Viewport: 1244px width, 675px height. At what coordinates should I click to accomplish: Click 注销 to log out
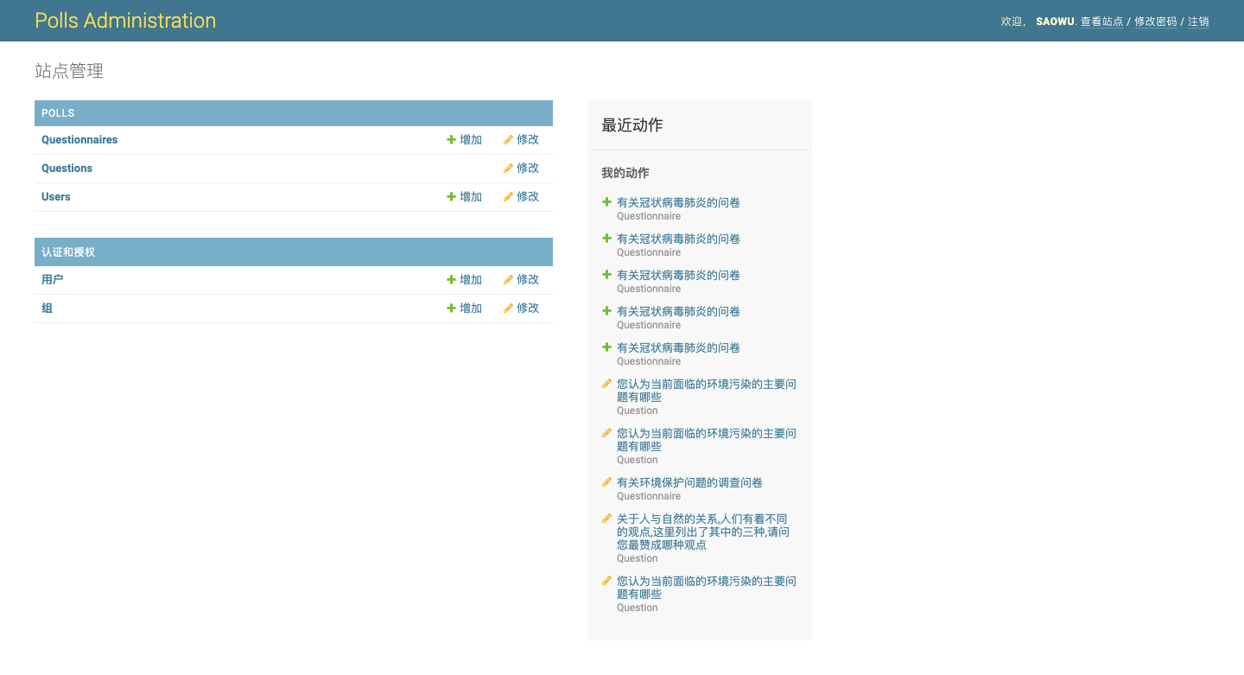(1200, 22)
